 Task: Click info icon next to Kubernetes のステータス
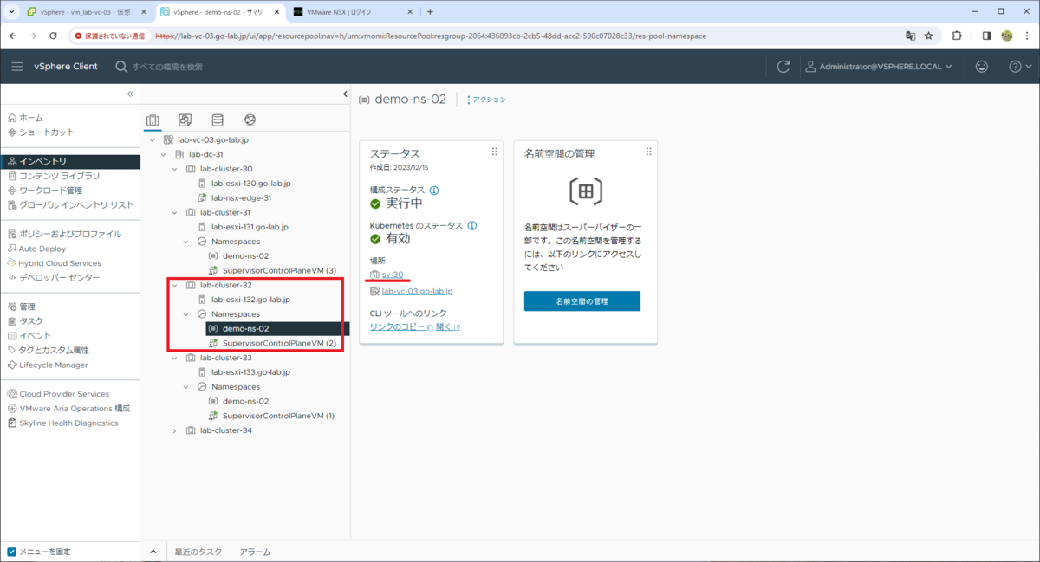point(472,226)
